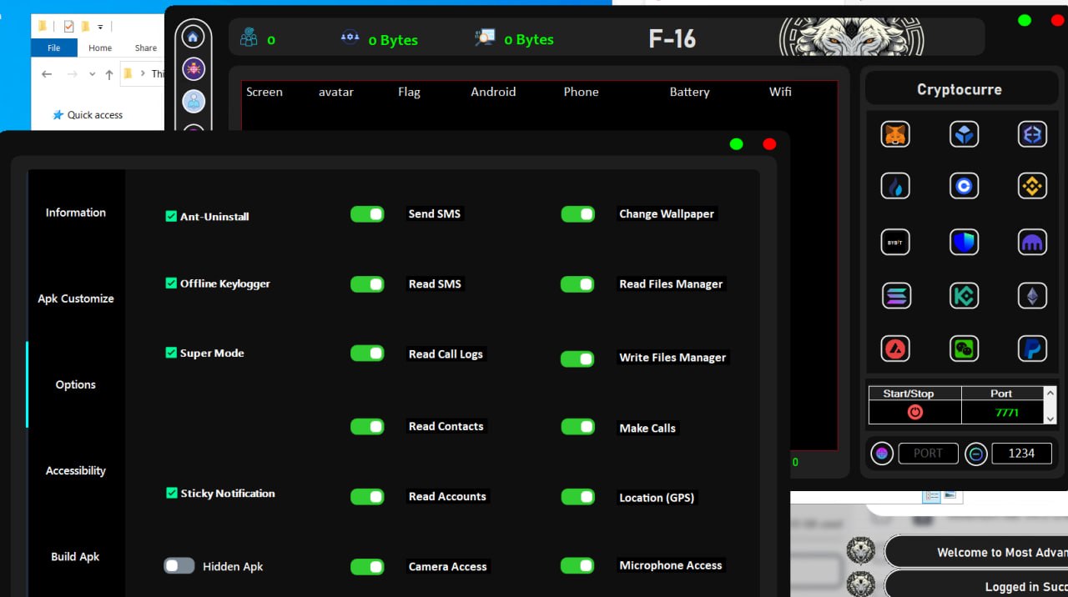
Task: Open the Information tab
Action: [x=76, y=213]
